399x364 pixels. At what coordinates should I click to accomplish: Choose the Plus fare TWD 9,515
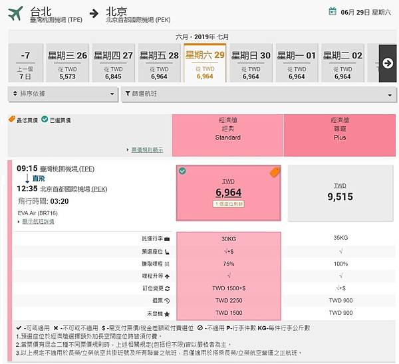(x=340, y=193)
